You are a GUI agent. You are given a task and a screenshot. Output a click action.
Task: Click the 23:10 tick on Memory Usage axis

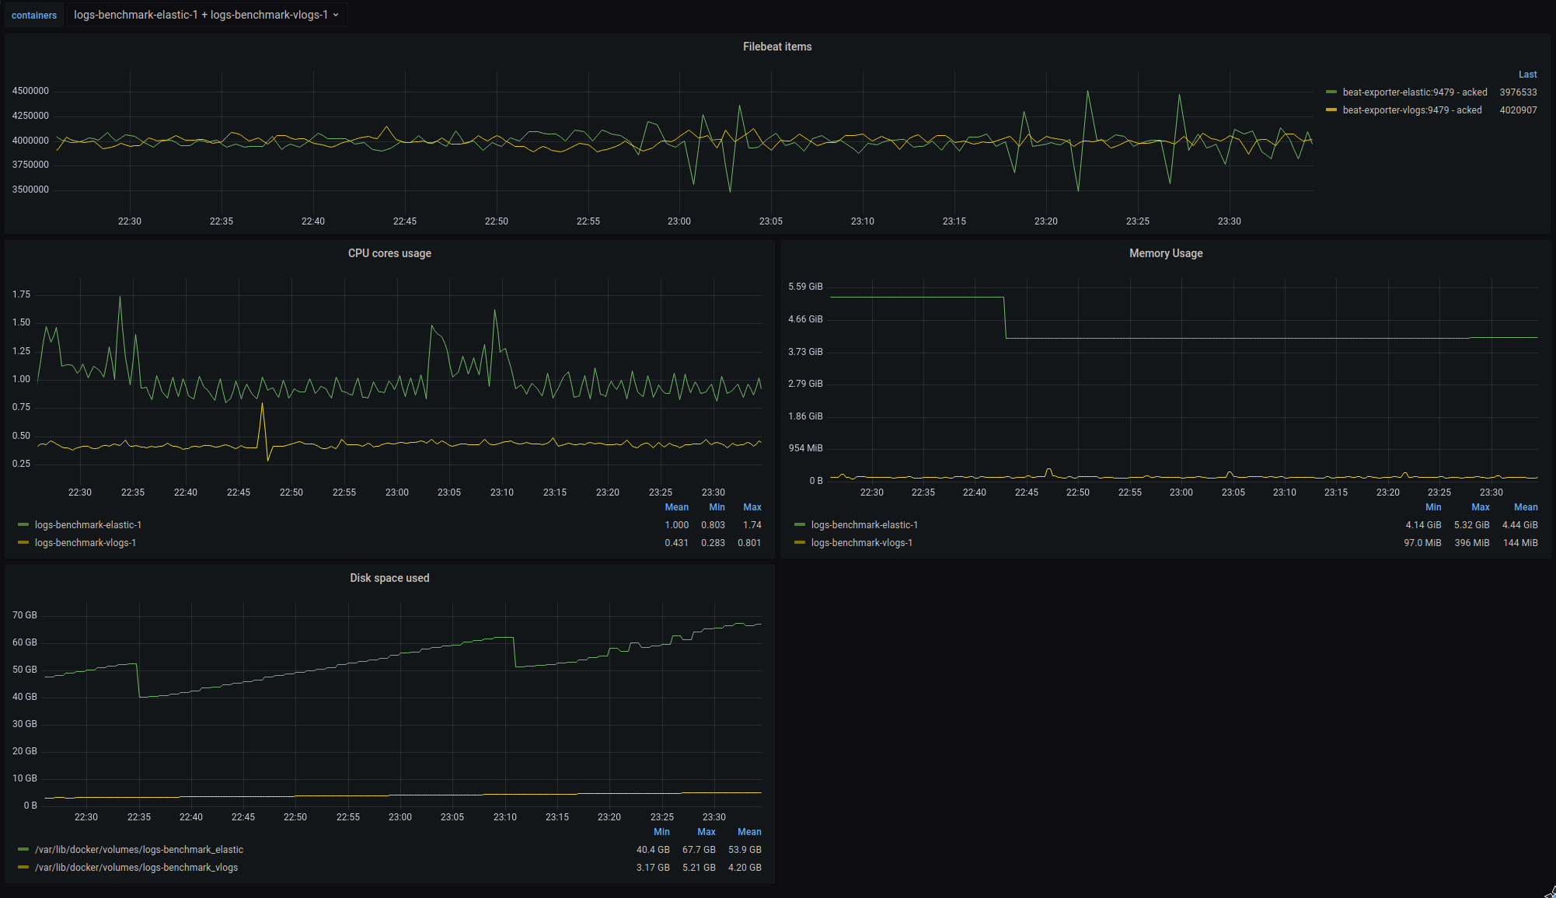pos(1285,493)
